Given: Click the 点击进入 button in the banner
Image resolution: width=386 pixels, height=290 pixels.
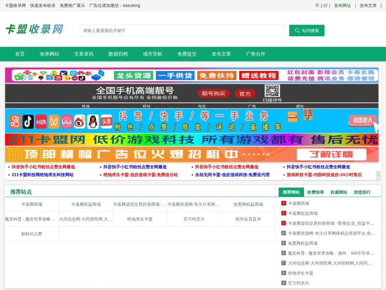Looking at the screenshot, I should [x=362, y=120].
